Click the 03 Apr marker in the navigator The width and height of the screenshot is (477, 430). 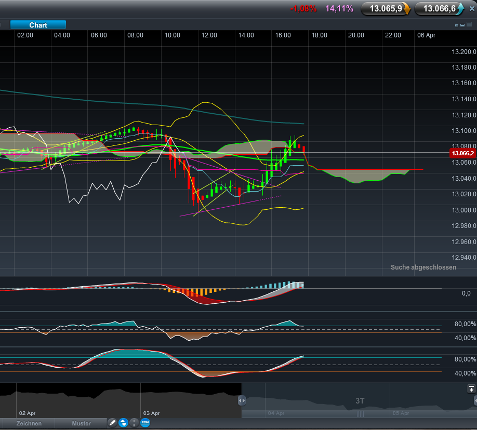pyautogui.click(x=152, y=413)
